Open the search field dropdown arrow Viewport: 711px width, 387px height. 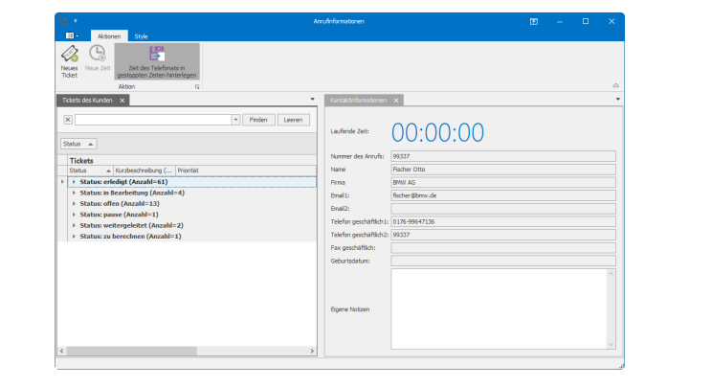pyautogui.click(x=235, y=120)
